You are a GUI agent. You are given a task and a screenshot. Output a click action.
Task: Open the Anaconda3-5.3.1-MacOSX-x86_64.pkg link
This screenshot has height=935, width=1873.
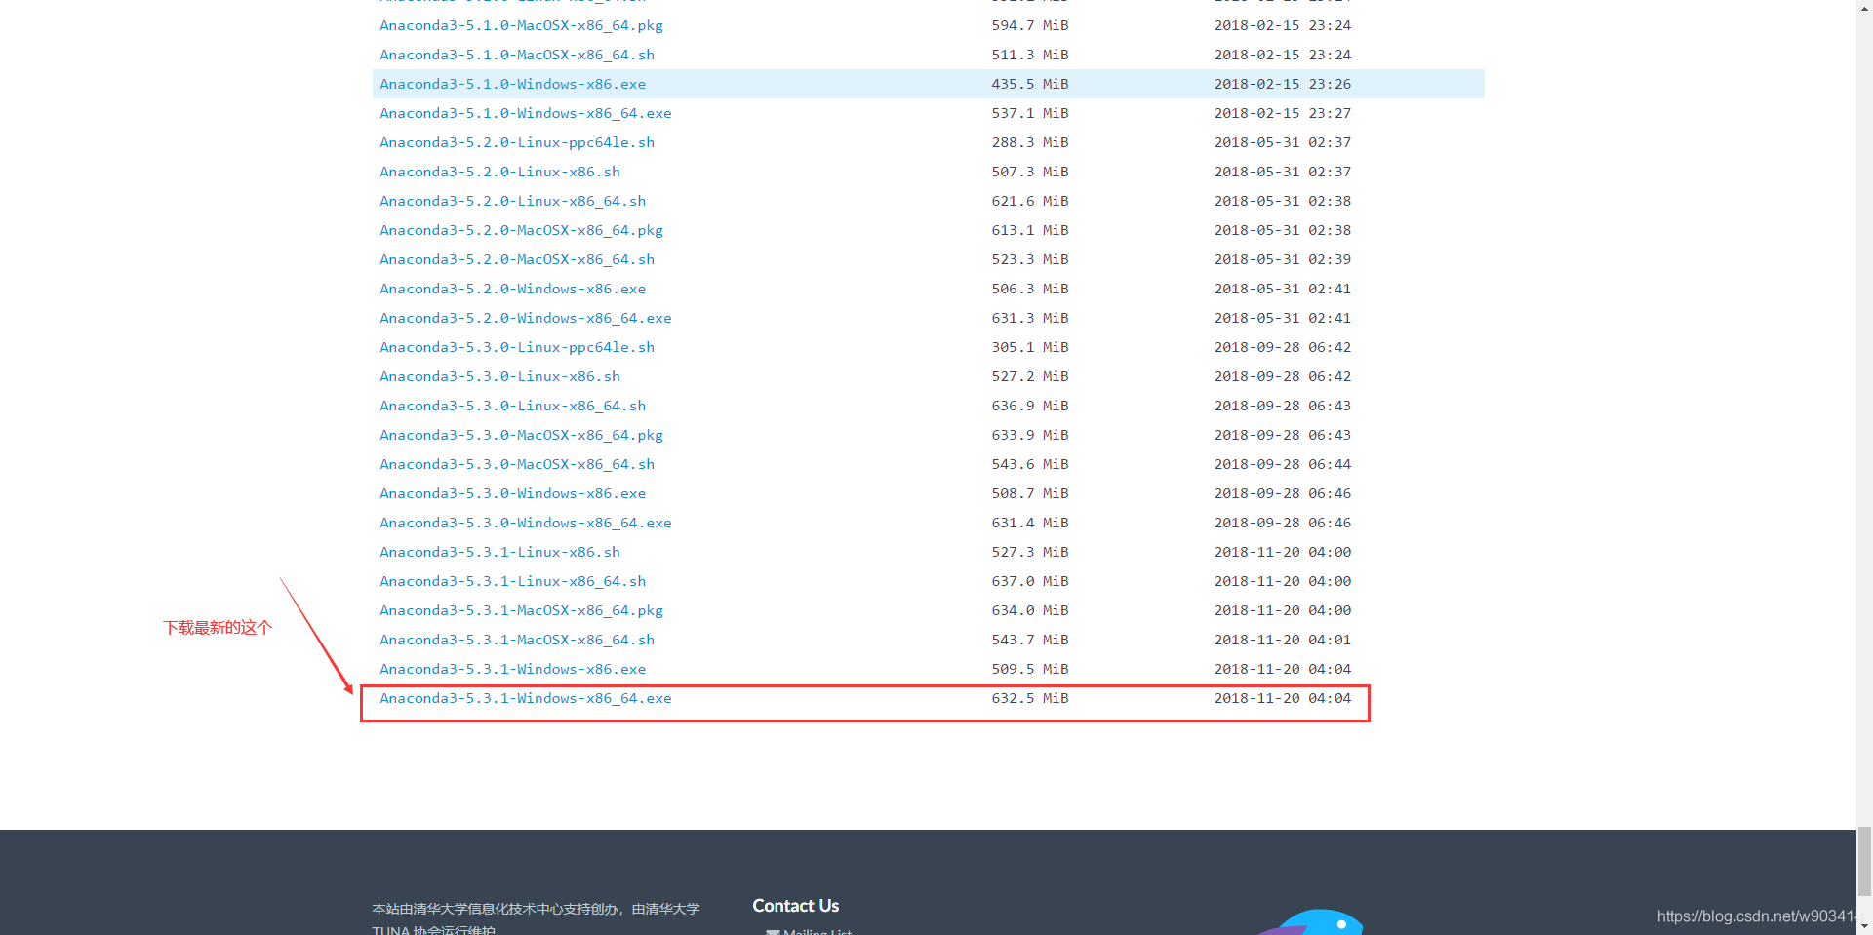pos(521,610)
